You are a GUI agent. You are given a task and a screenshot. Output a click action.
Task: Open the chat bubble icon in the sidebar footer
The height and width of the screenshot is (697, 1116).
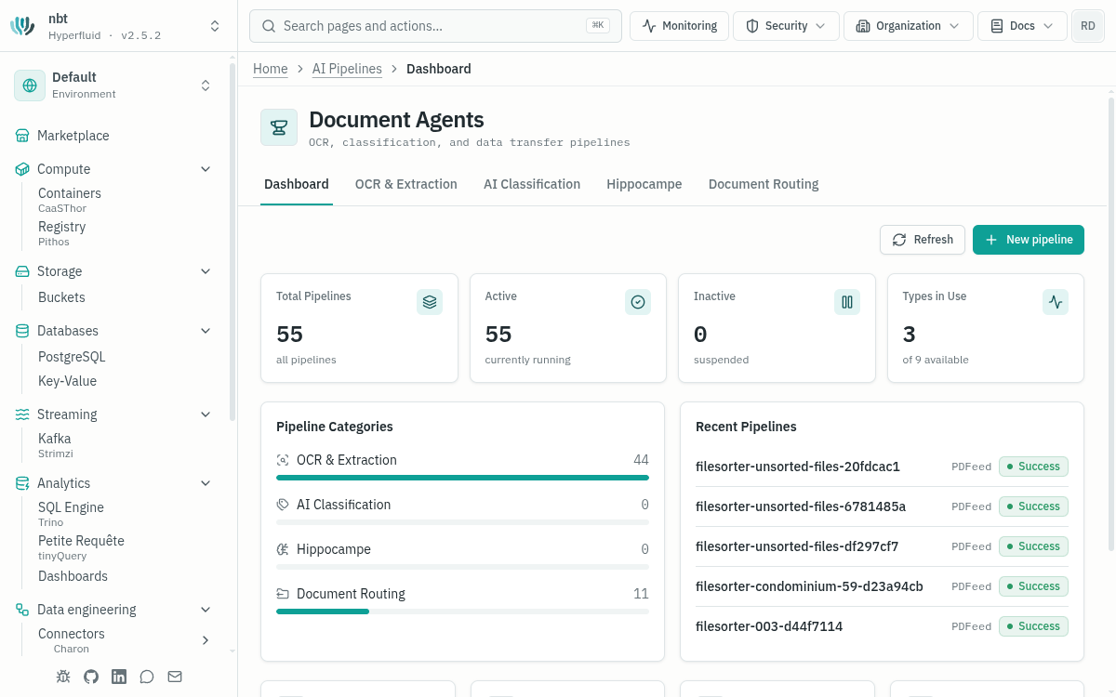(147, 677)
